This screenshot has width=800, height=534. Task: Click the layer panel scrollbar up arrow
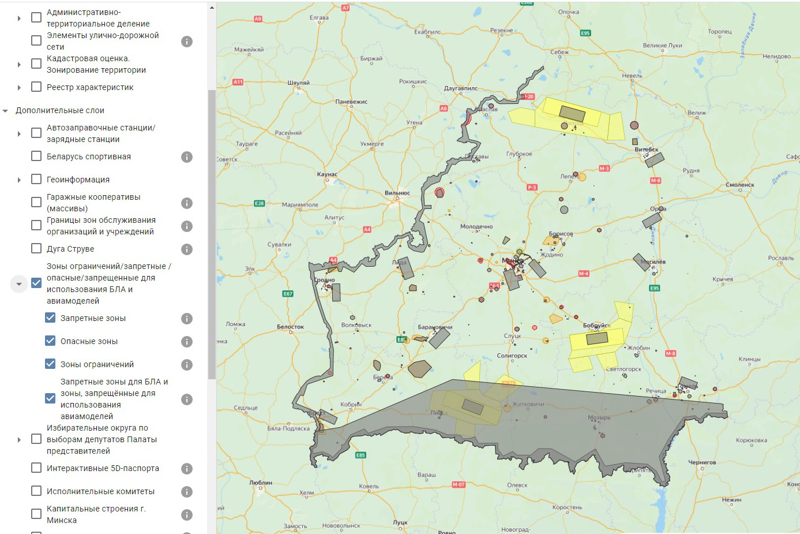[x=212, y=8]
